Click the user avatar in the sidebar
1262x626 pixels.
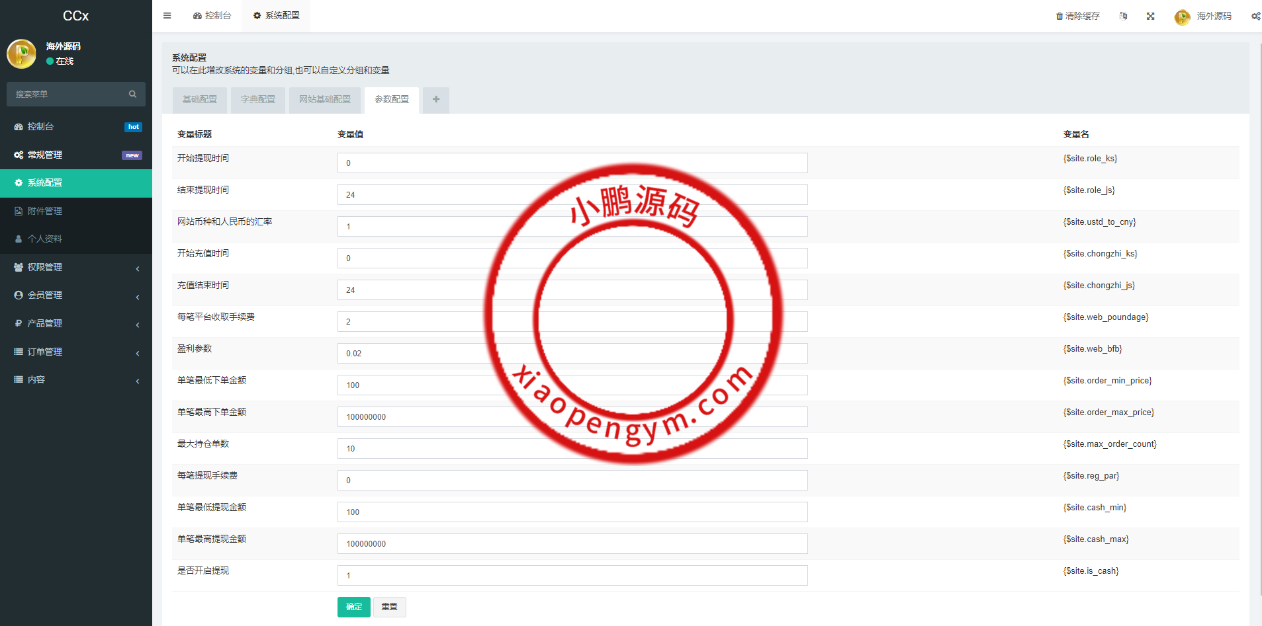pos(21,54)
